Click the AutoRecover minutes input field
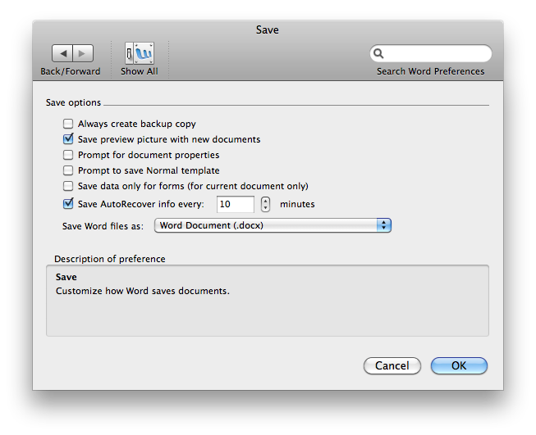This screenshot has height=435, width=536. [x=236, y=204]
